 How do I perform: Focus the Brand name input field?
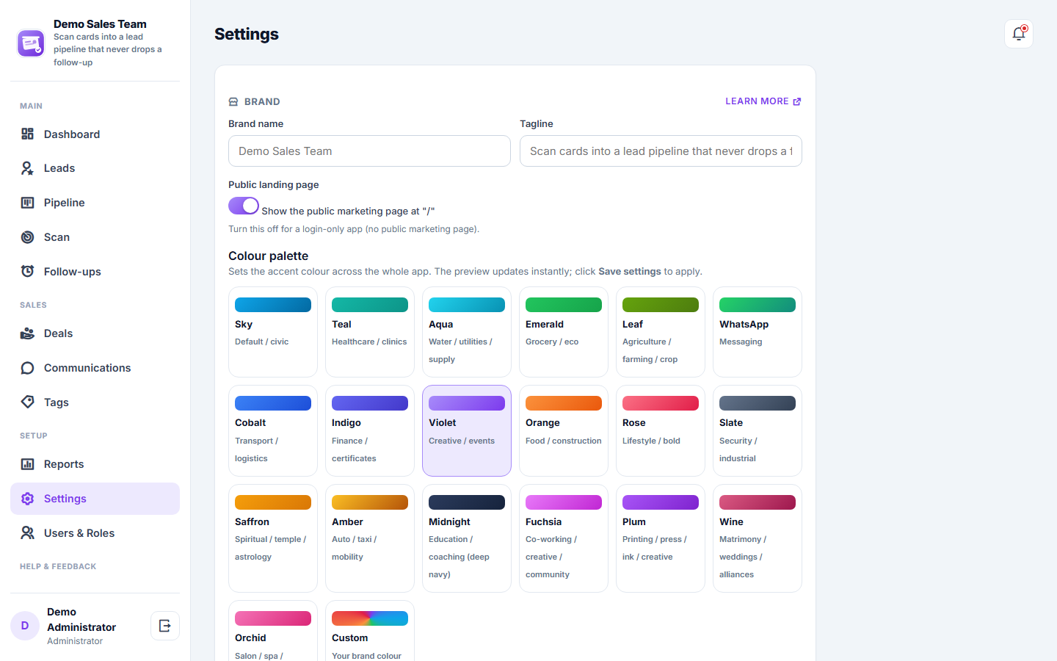pyautogui.click(x=369, y=151)
